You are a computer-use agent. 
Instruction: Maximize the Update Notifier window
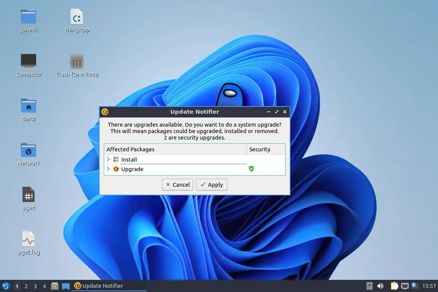point(277,112)
